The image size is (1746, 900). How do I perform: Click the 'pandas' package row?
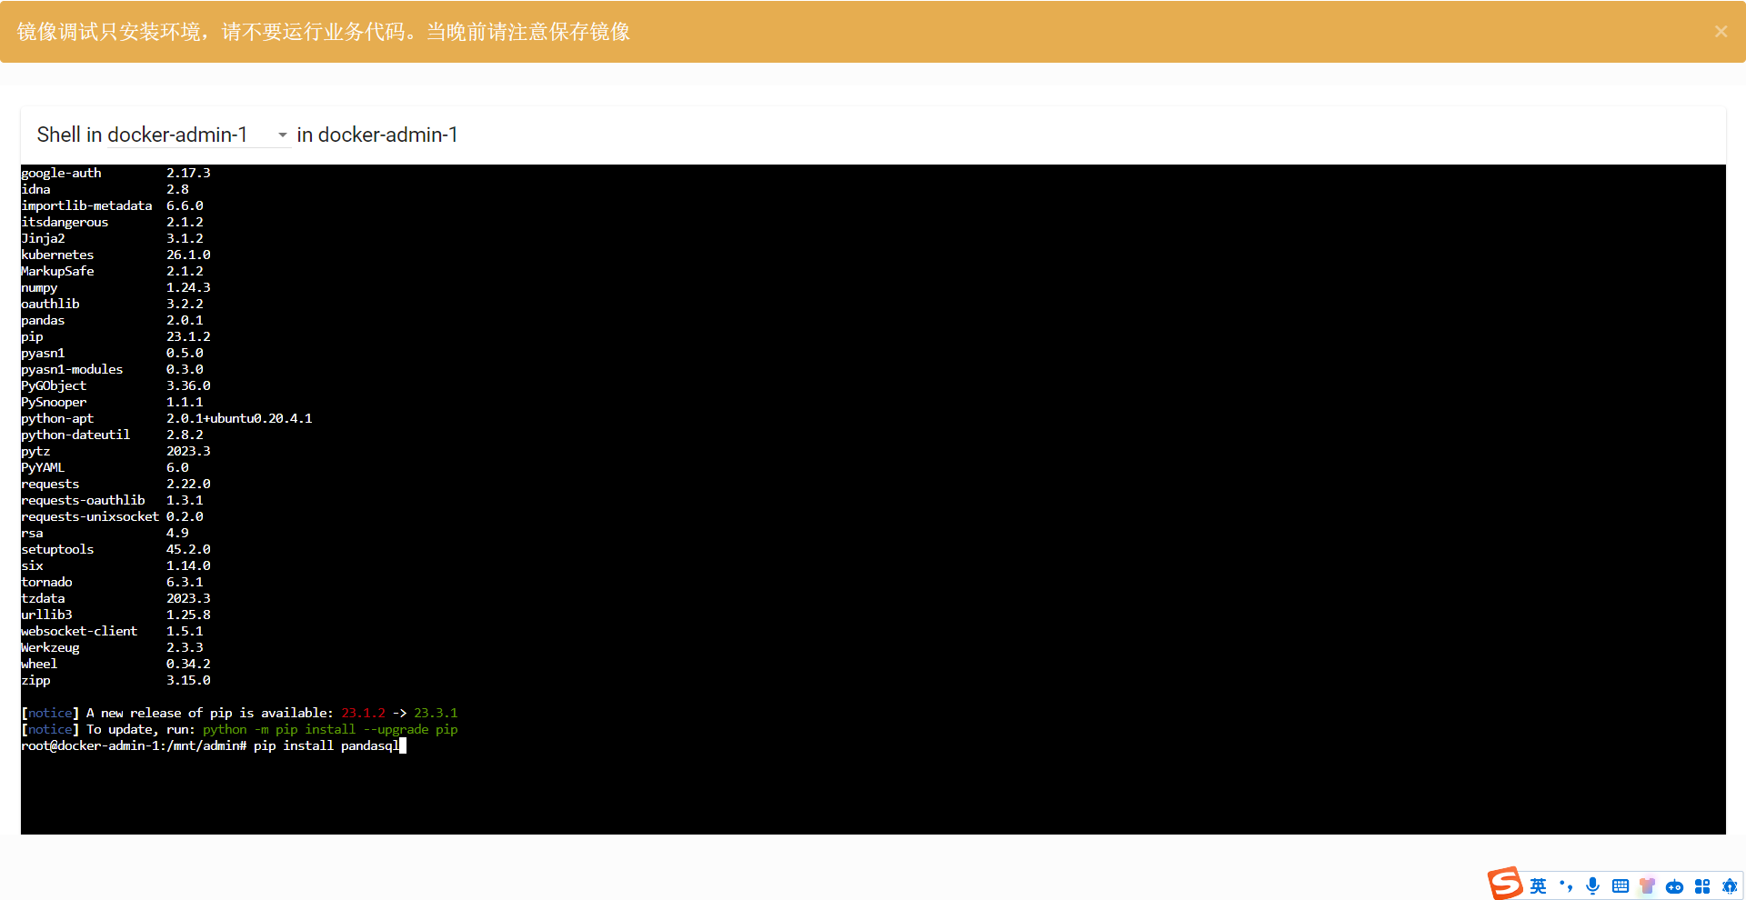point(112,320)
